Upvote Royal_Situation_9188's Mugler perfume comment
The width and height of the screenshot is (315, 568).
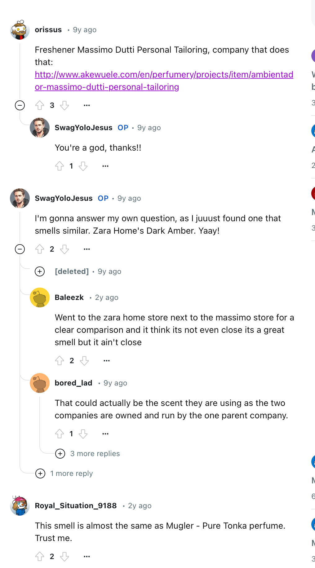point(40,557)
